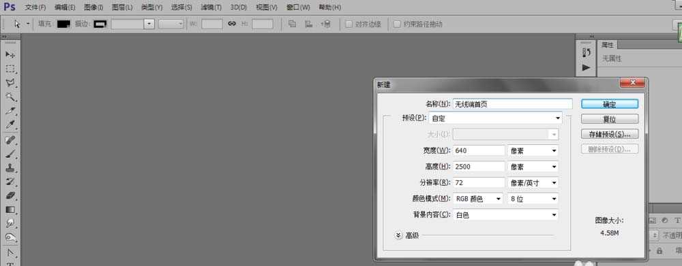This screenshot has width=682, height=266.
Task: Select the Move tool in the toolbox
Action: 10,54
